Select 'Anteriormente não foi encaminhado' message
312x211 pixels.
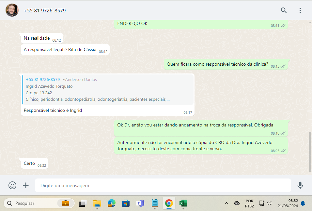201,146
